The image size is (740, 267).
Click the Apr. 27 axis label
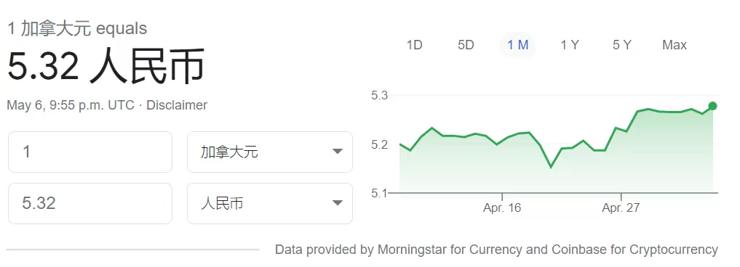point(621,208)
